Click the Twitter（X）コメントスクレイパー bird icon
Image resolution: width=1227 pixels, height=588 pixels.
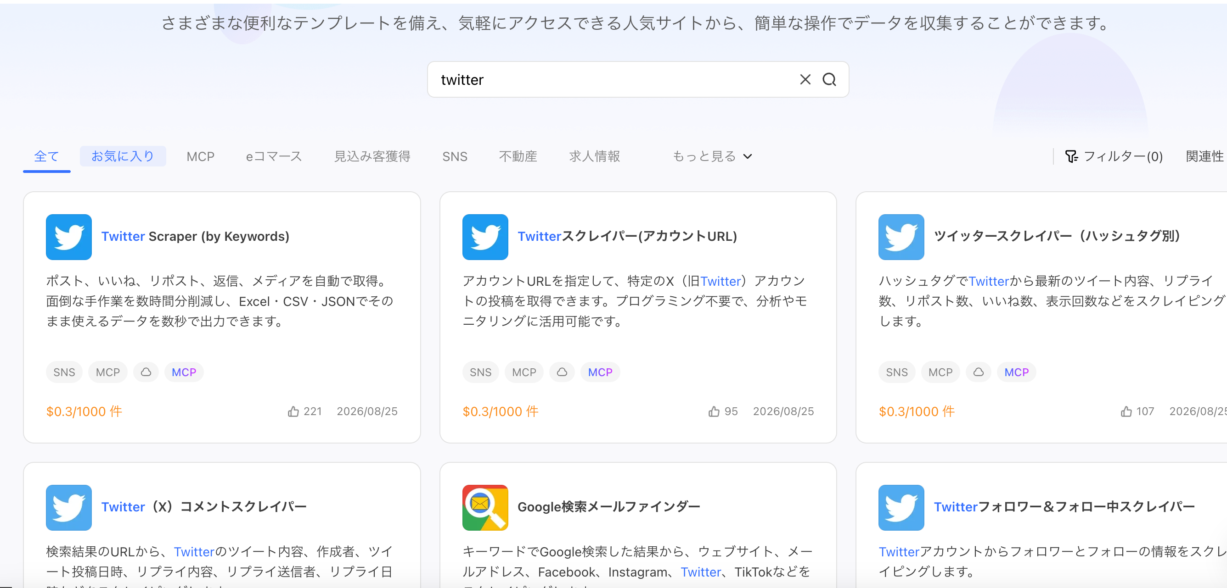(x=69, y=508)
